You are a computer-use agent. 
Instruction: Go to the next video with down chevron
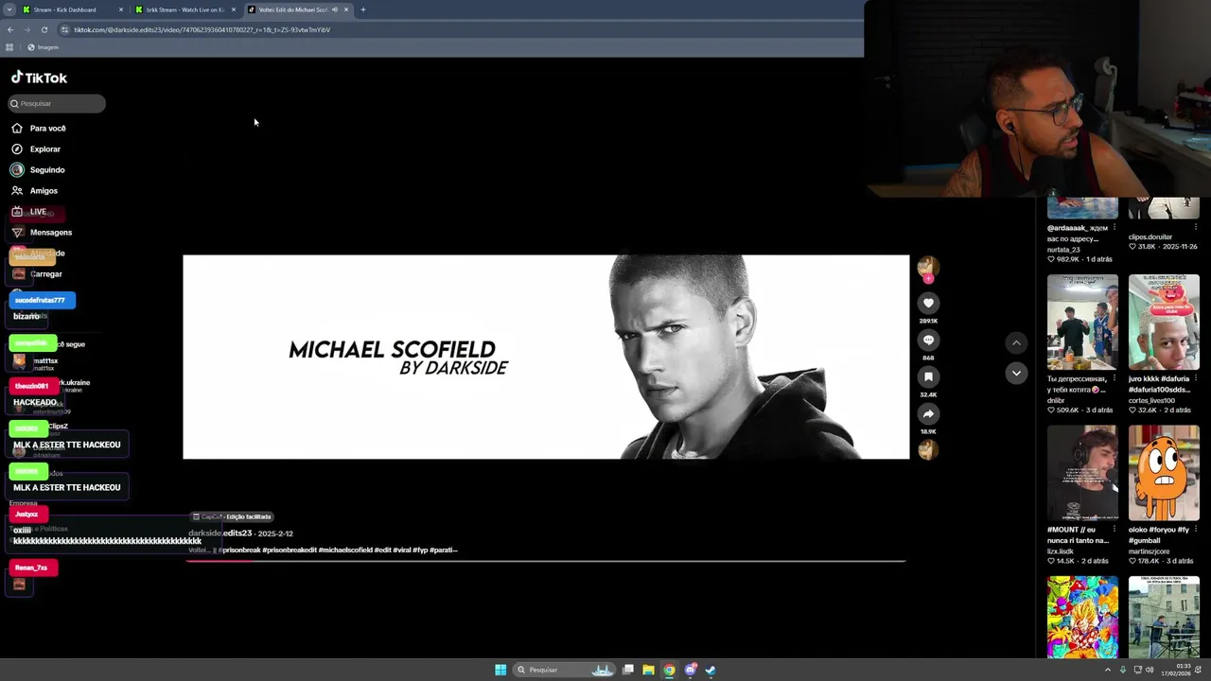pos(1016,373)
